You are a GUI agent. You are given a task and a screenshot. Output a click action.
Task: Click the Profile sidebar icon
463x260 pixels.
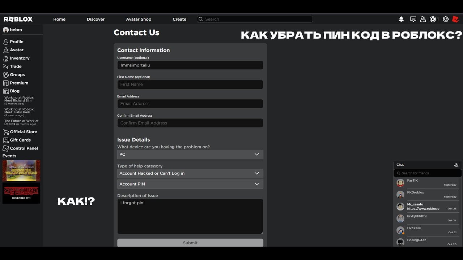6,42
